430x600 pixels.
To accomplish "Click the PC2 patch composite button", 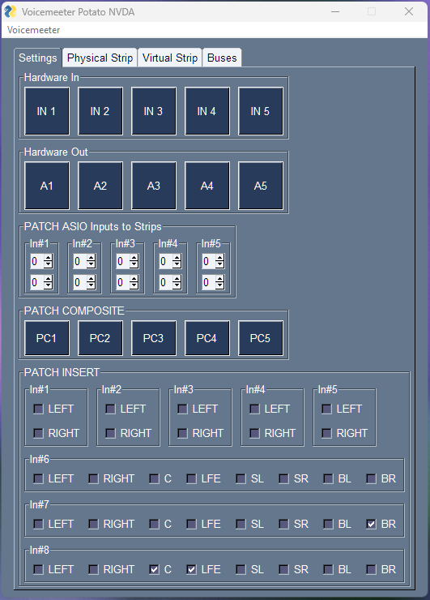I will 100,338.
